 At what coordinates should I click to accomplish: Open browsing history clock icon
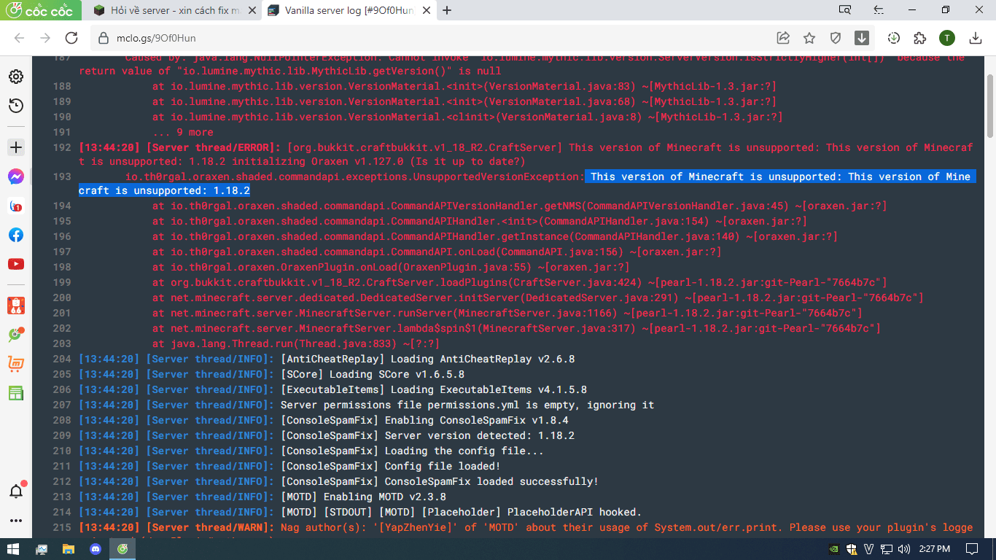[15, 106]
